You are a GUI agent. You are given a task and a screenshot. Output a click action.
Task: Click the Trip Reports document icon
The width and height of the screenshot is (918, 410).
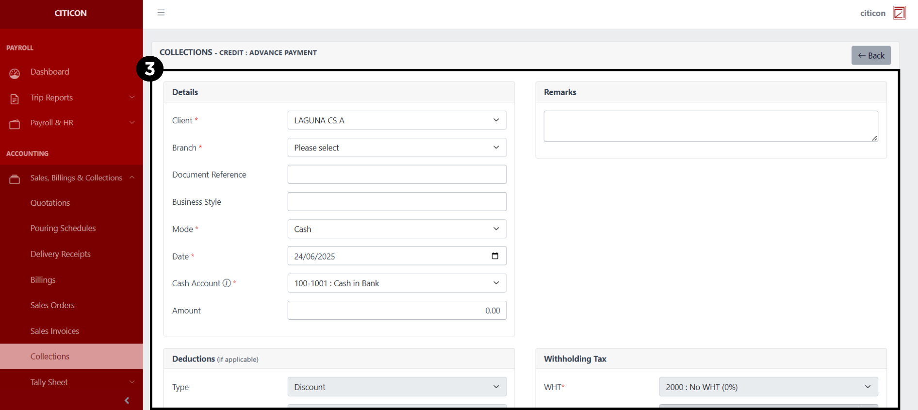coord(15,99)
